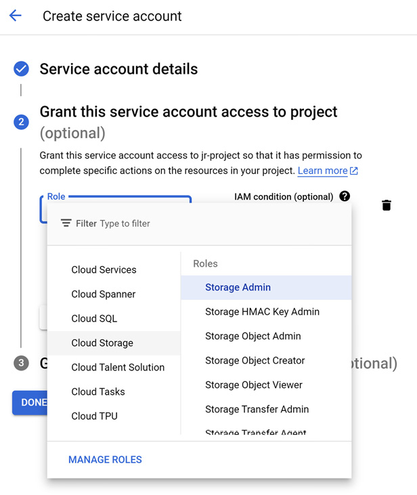The width and height of the screenshot is (417, 495).
Task: Click the trash icon to delete role
Action: point(386,205)
